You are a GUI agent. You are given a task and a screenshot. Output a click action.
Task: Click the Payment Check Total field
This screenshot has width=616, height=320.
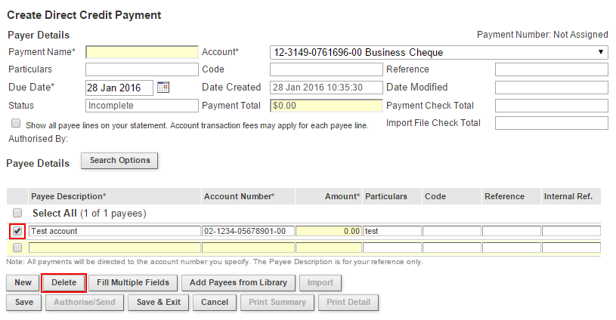click(x=551, y=106)
